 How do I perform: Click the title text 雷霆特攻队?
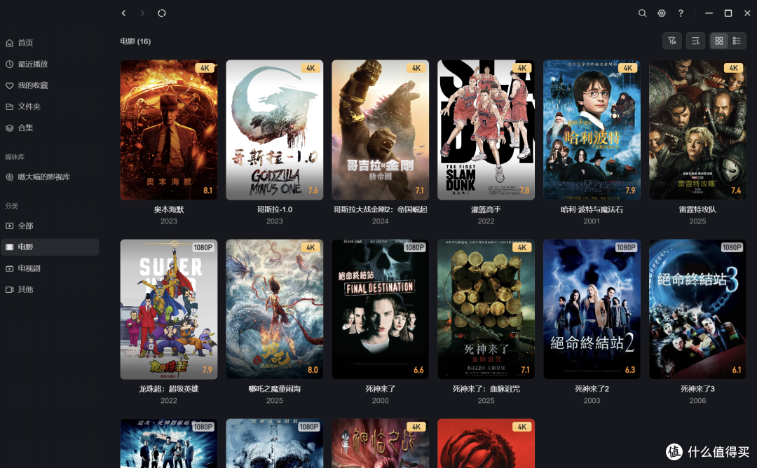[697, 209]
